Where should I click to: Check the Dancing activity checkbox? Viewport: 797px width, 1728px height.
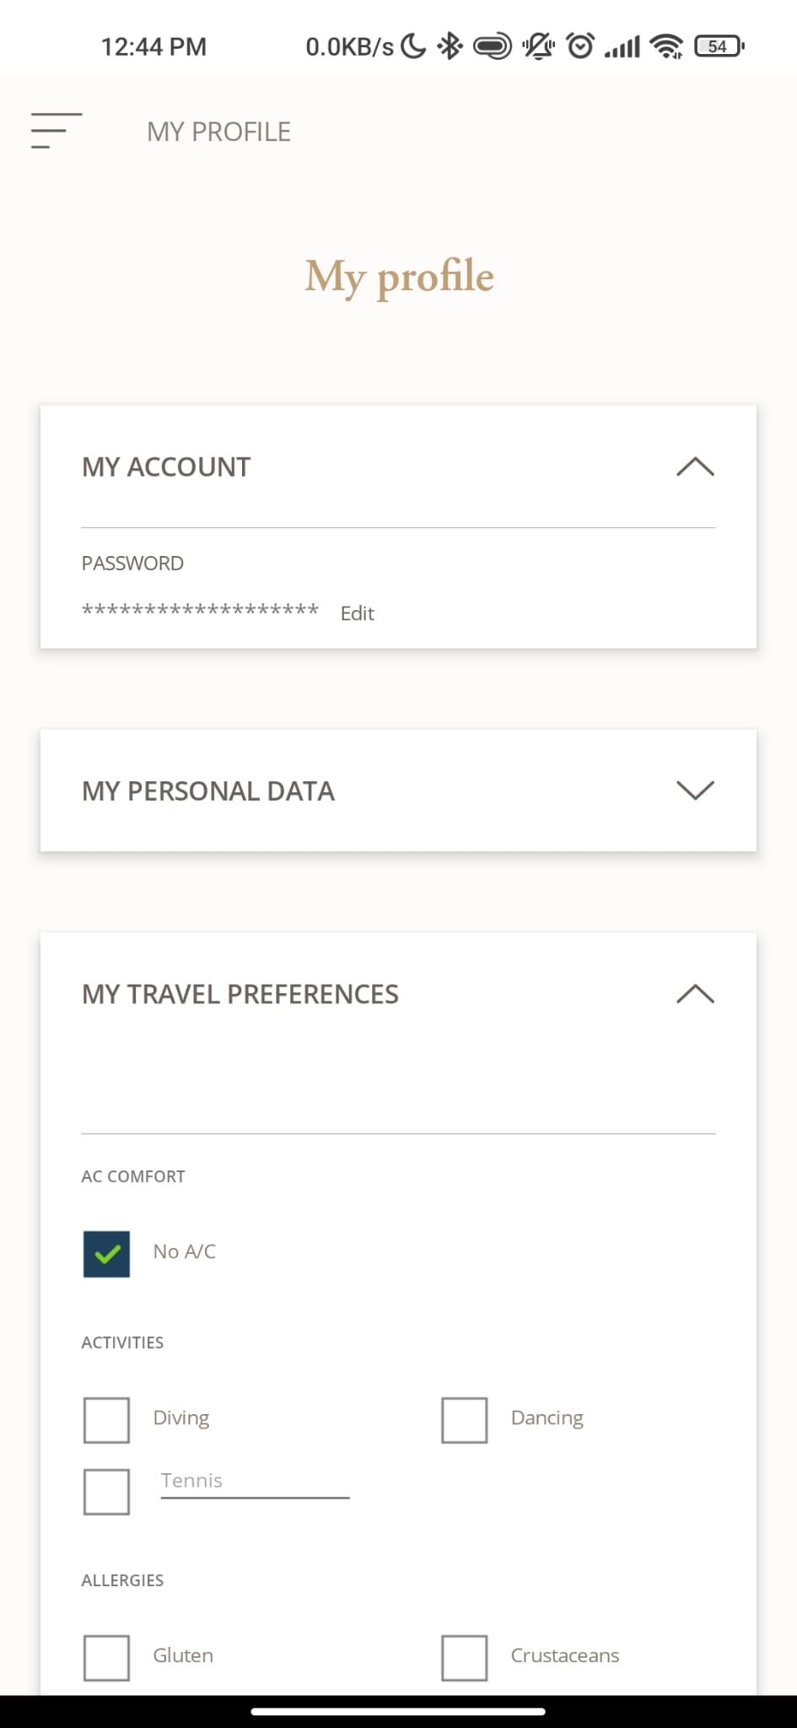pos(465,1420)
